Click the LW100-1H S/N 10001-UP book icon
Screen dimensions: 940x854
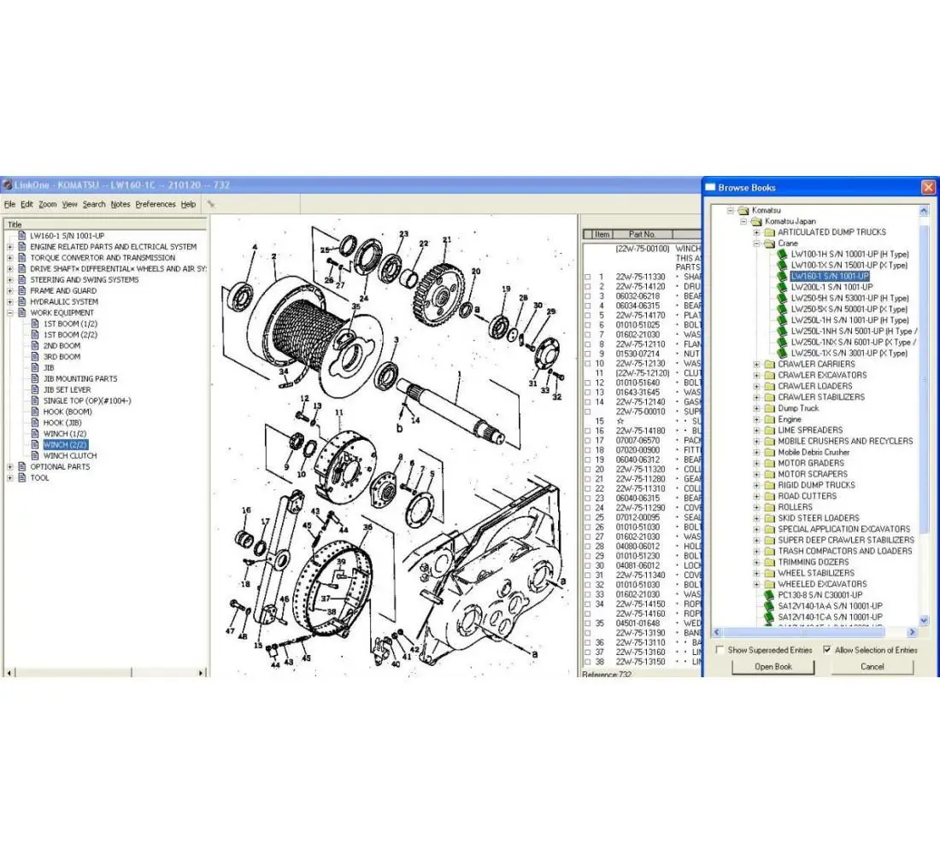click(782, 254)
